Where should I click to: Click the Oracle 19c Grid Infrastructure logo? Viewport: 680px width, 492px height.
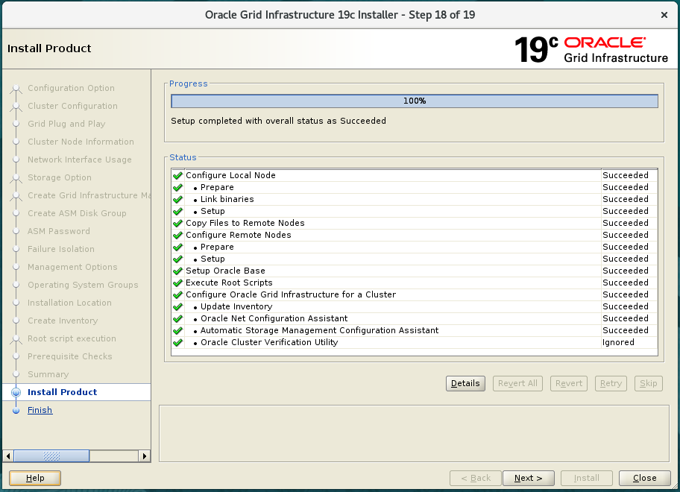coord(591,49)
